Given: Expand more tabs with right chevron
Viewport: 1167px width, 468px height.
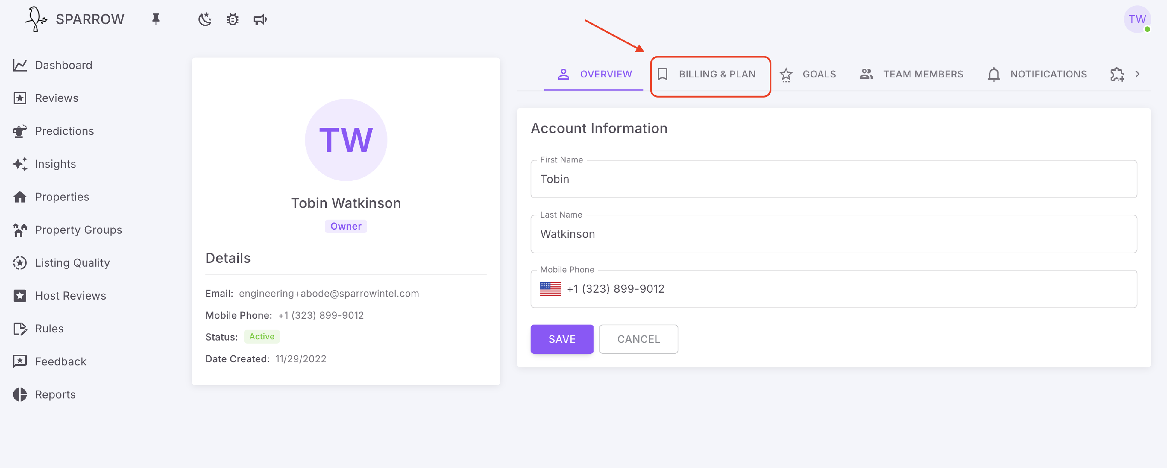Looking at the screenshot, I should click(1137, 74).
